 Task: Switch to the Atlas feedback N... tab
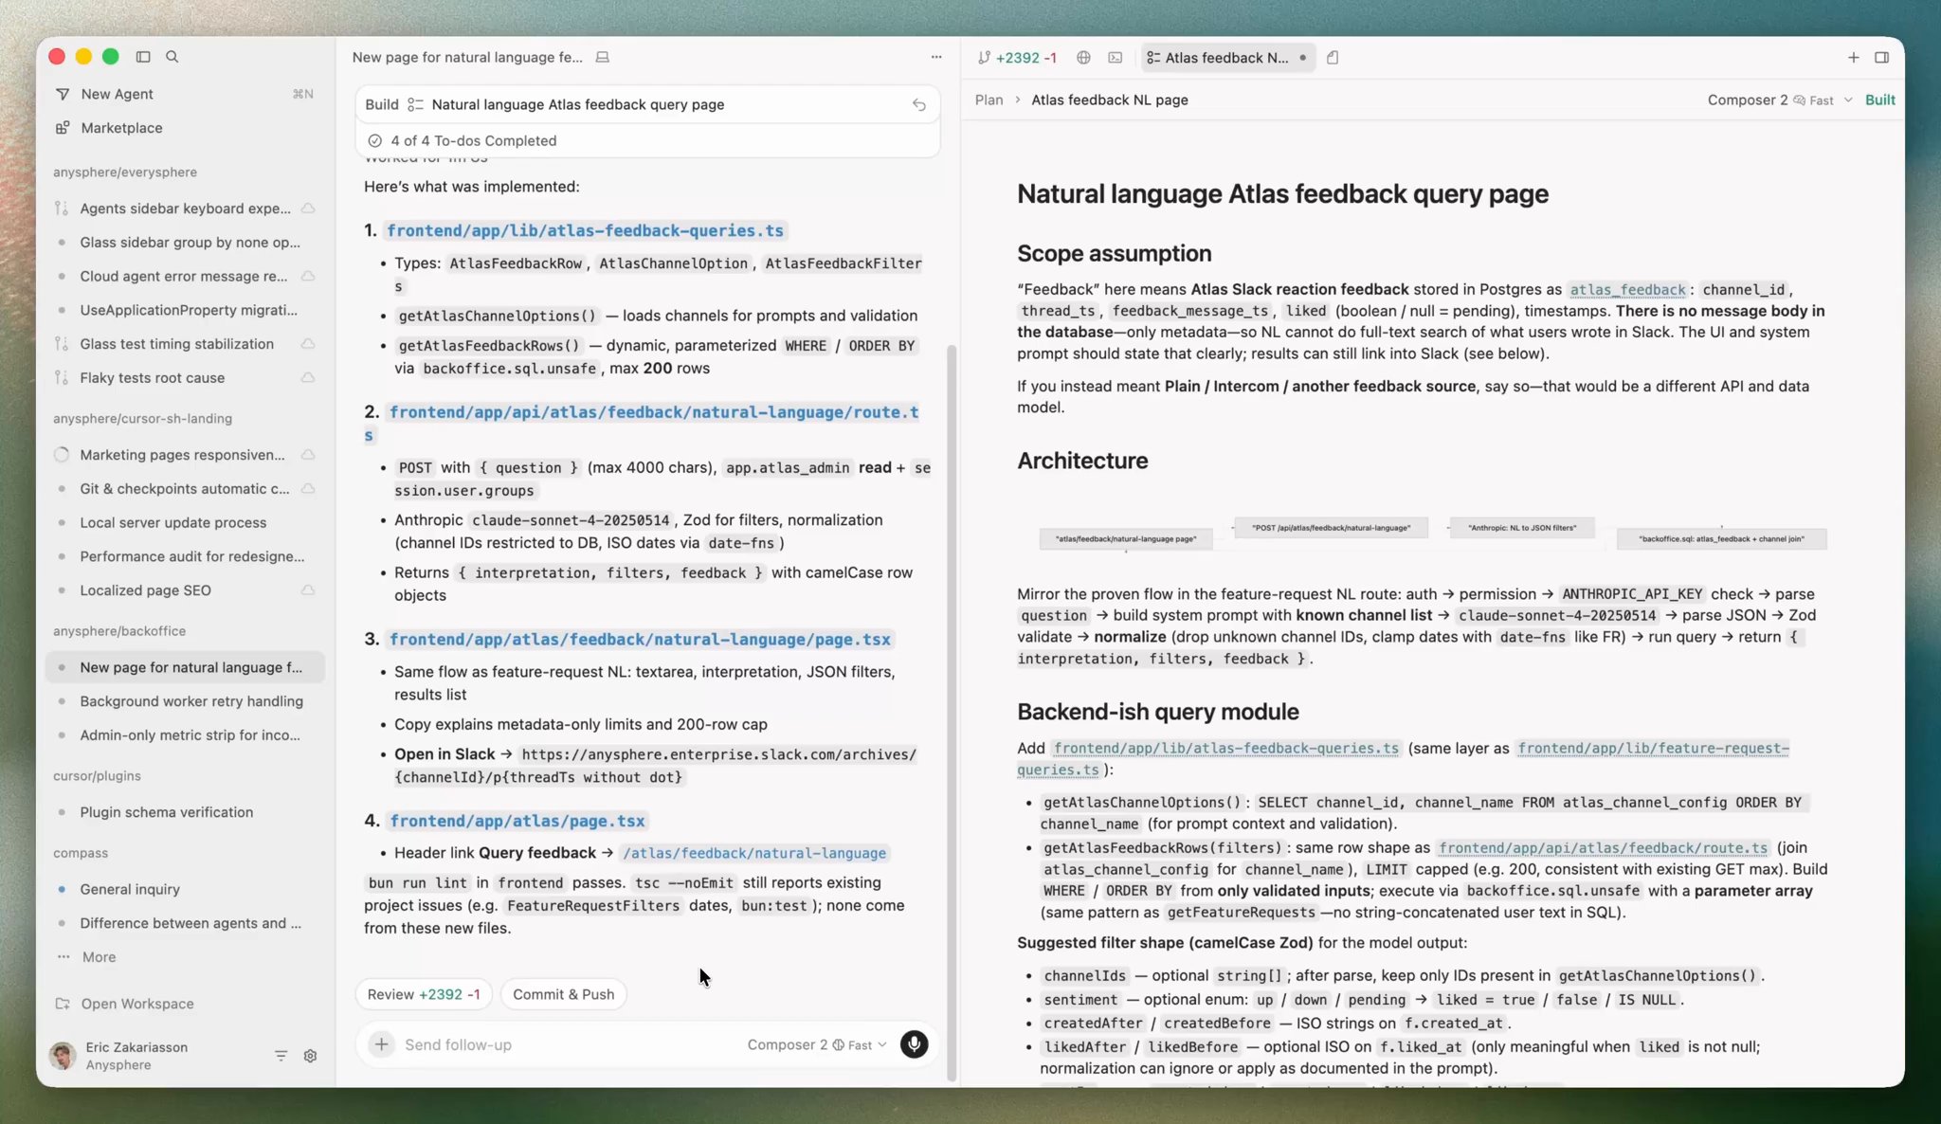coord(1225,58)
